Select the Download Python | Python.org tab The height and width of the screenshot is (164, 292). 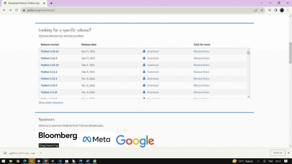[x=25, y=3]
